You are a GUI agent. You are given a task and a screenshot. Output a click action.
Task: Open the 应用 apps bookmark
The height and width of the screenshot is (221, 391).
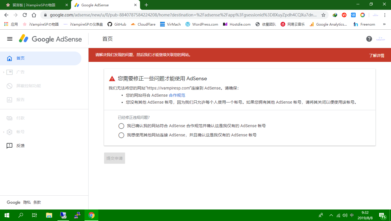click(11, 24)
